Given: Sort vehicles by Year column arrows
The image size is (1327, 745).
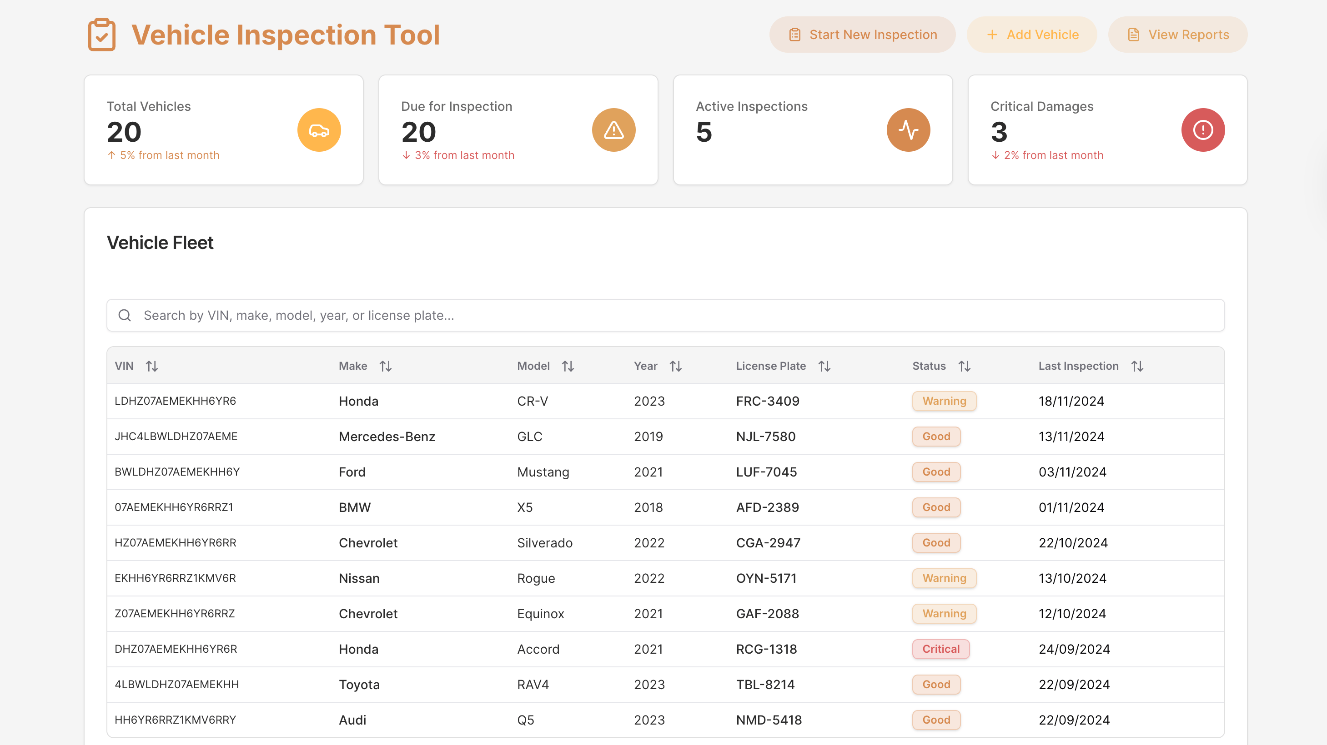Looking at the screenshot, I should 675,366.
